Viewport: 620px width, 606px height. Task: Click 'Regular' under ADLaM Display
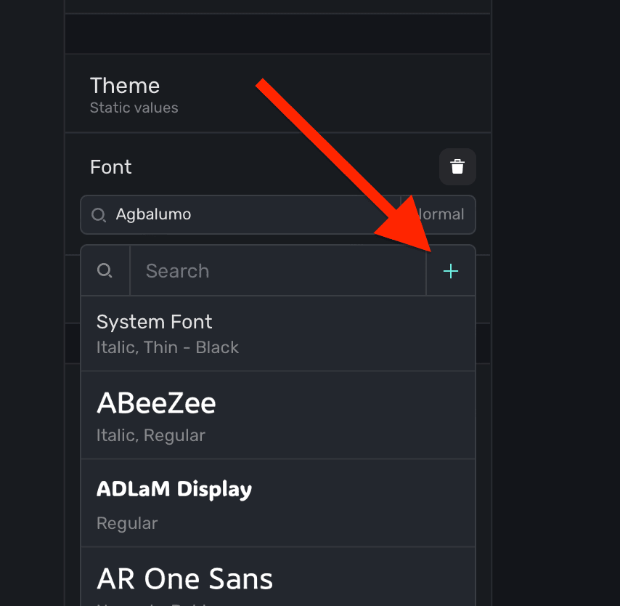click(x=127, y=523)
